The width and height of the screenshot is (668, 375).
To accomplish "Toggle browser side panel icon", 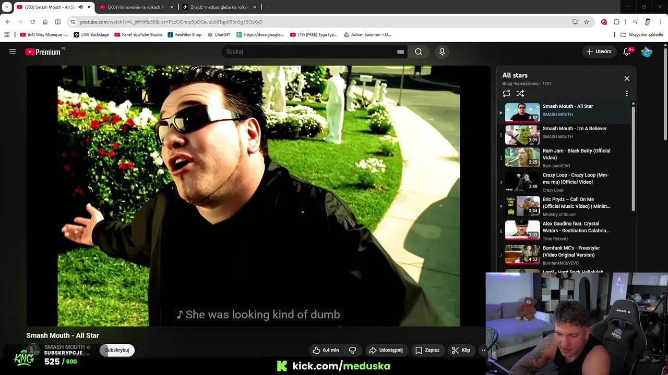I will [57, 22].
